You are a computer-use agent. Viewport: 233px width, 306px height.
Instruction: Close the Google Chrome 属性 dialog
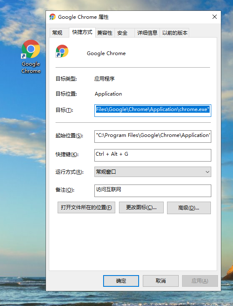(x=215, y=17)
